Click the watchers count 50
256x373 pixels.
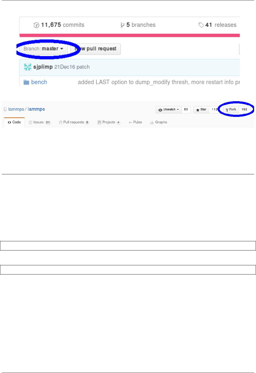click(x=186, y=110)
